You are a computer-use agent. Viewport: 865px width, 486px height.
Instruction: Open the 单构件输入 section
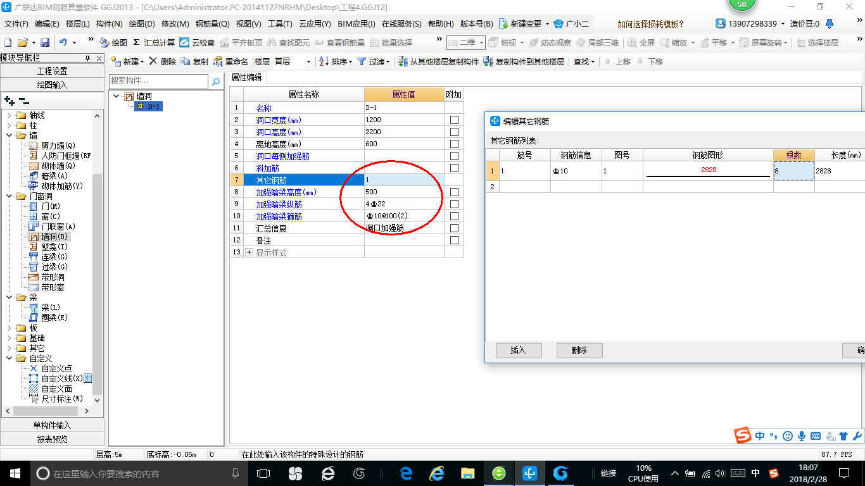point(52,425)
